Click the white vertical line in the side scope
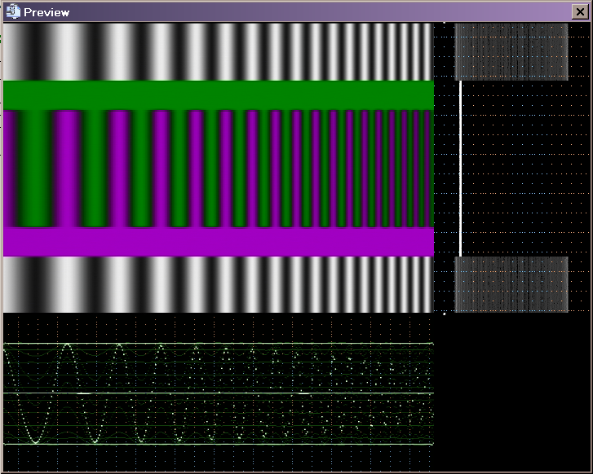Image resolution: width=593 pixels, height=474 pixels. pos(460,169)
